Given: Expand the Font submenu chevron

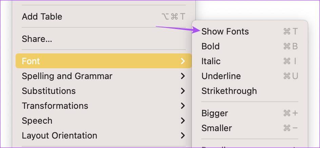Looking at the screenshot, I should pyautogui.click(x=183, y=61).
